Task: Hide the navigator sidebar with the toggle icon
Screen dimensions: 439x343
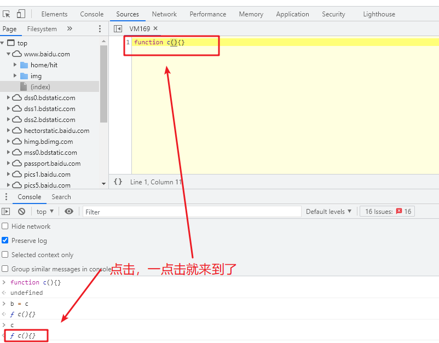Action: coord(118,28)
